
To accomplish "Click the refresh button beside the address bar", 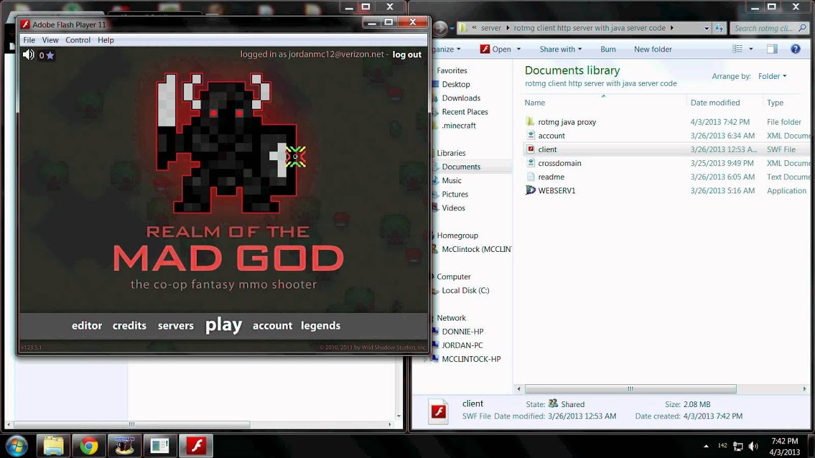I will coord(720,28).
